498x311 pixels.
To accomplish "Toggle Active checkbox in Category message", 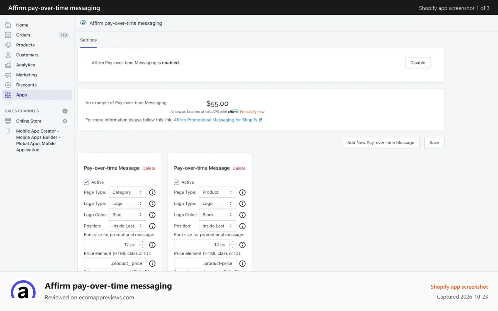I will click(x=86, y=182).
